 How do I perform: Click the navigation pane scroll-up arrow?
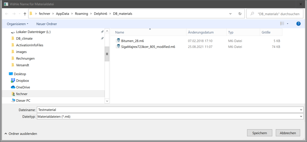pos(107,31)
